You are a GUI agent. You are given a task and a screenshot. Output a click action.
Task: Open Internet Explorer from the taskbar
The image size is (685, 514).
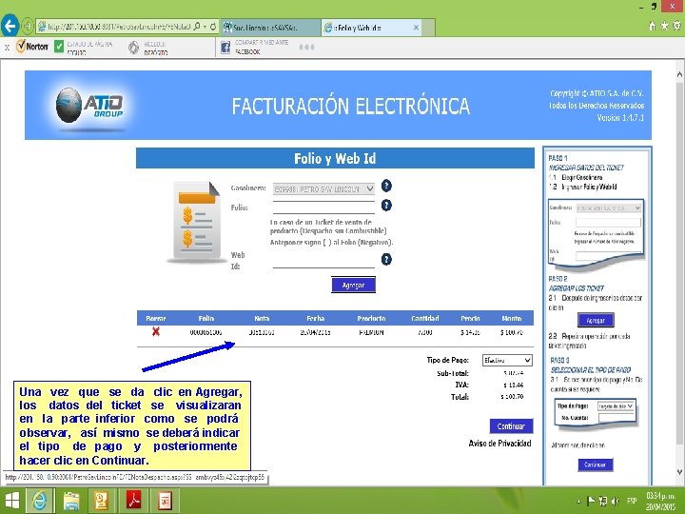point(40,501)
